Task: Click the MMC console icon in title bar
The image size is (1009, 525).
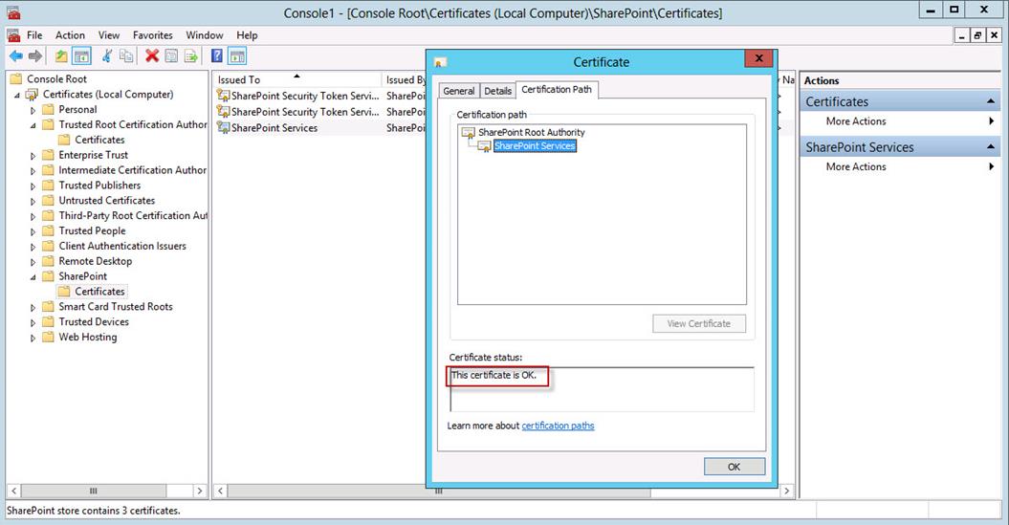Action: tap(12, 12)
